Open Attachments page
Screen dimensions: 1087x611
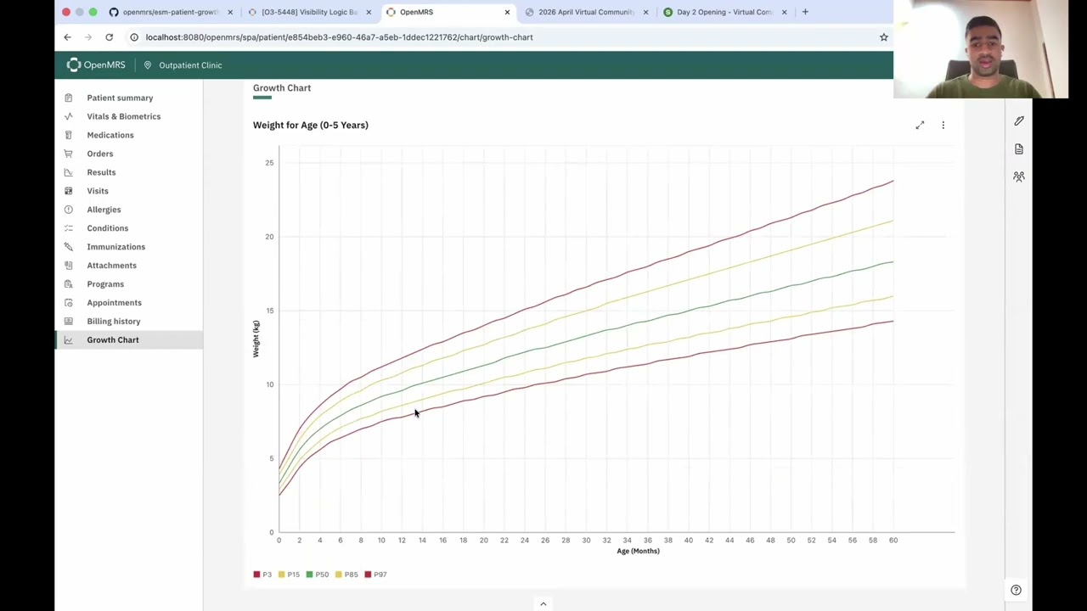(111, 266)
